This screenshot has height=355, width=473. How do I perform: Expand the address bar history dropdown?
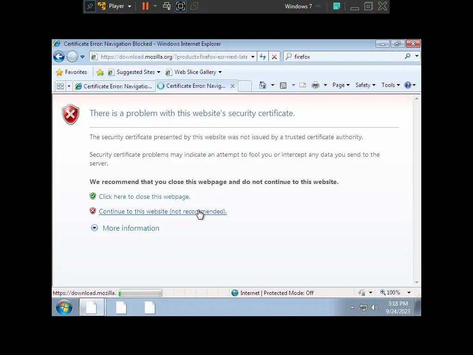[253, 57]
